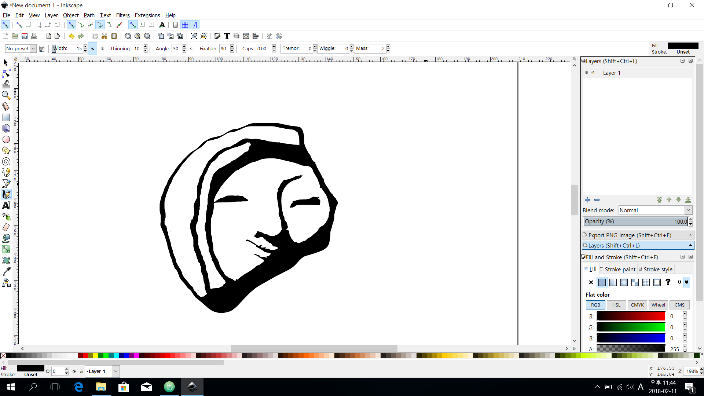Toggle pressure sensitivity for pen width

pos(92,48)
